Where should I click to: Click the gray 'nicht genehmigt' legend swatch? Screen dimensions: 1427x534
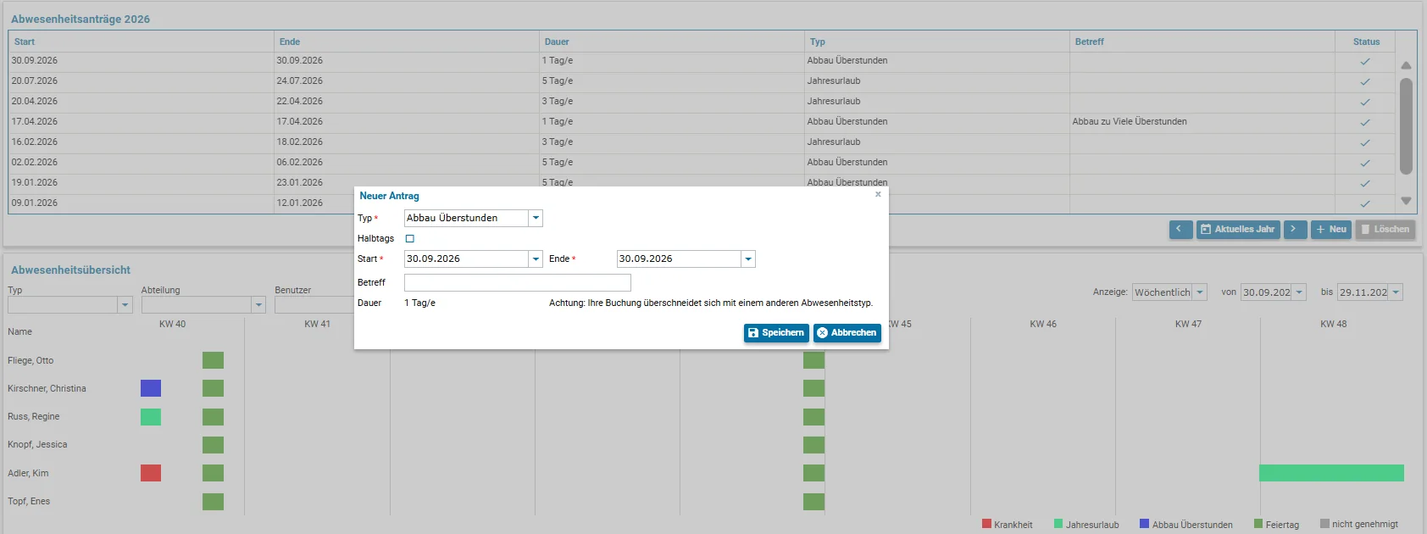click(1324, 524)
